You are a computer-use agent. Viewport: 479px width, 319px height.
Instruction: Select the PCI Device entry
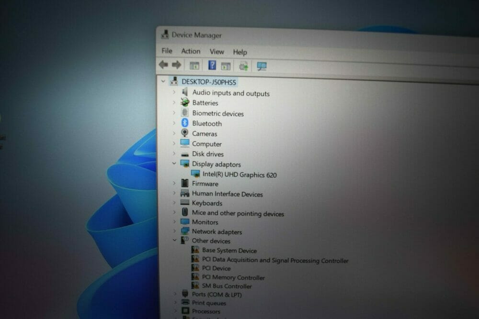[x=216, y=268]
